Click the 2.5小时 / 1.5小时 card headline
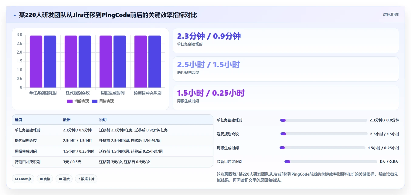 [x=209, y=64]
